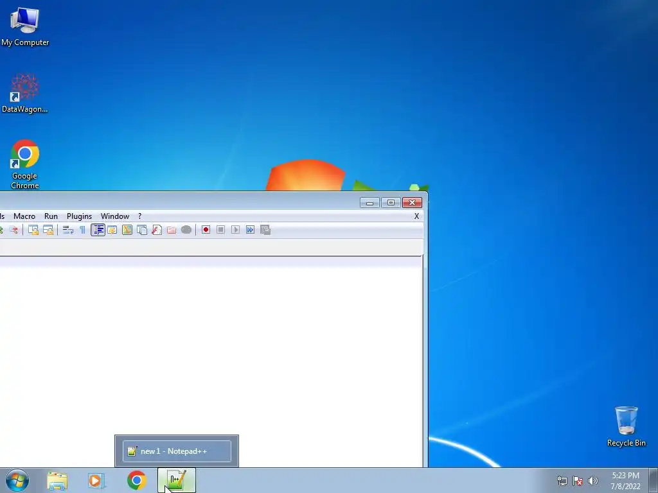
Task: Select the Recycle Bin desktop icon
Action: pos(626,426)
